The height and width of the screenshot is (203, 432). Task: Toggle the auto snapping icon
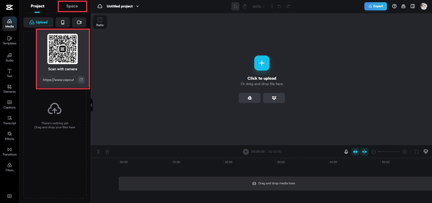[x=355, y=152]
